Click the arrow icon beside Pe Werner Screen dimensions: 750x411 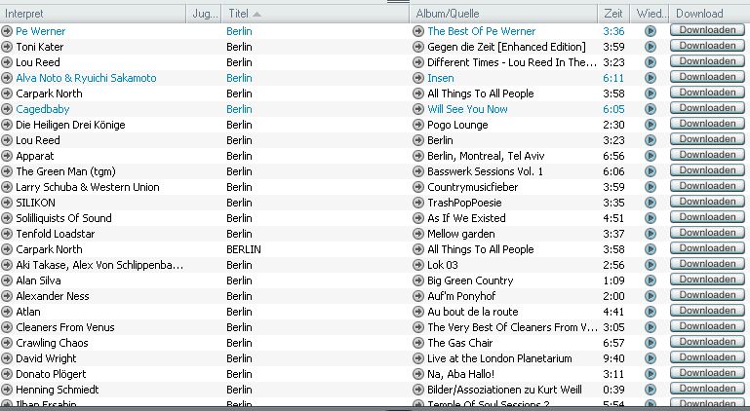point(7,31)
